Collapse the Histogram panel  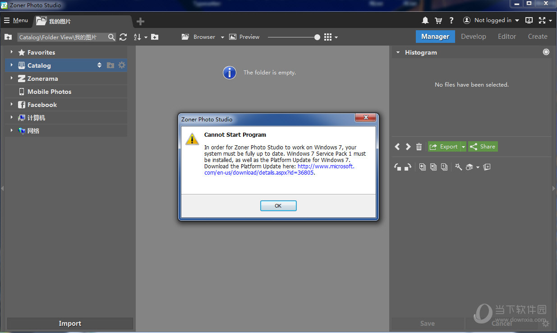[x=398, y=52]
